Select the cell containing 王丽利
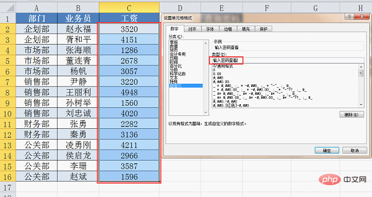Screen dimensions: 372x197 78,92
